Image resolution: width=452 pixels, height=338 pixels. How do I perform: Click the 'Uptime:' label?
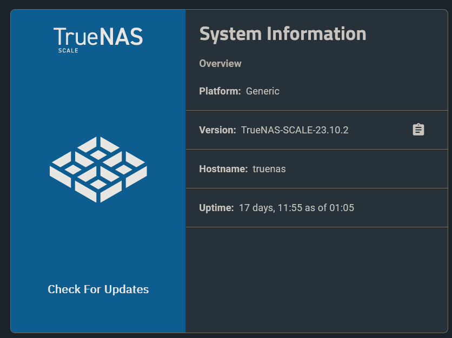[x=216, y=208]
